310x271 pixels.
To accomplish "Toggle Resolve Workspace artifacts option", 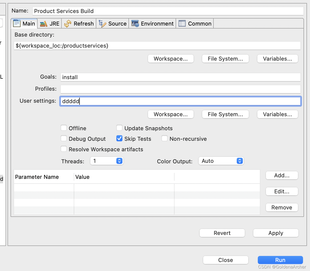I will (64, 149).
